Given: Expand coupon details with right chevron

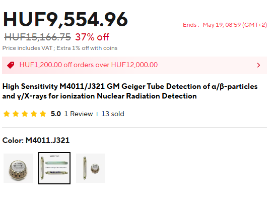Looking at the screenshot, I should tap(258, 65).
